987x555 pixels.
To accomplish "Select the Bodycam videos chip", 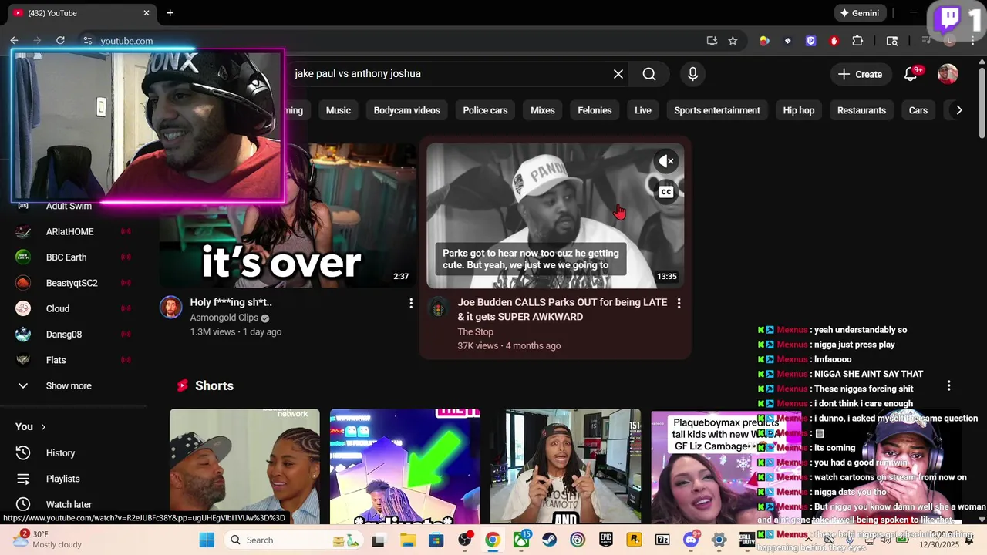I will pyautogui.click(x=406, y=110).
